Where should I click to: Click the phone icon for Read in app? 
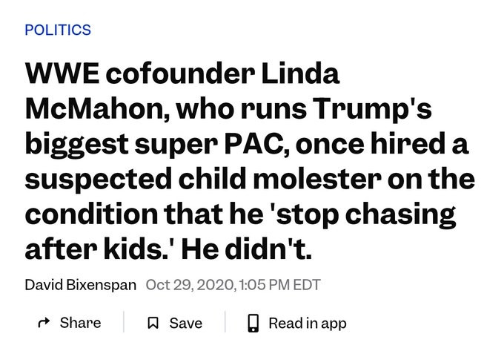[253, 323]
